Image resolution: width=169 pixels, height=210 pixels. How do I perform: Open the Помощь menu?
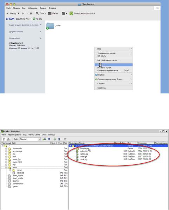tap(52, 134)
